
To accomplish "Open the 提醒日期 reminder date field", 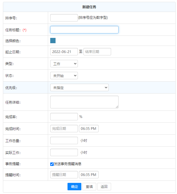I will point(64,175).
